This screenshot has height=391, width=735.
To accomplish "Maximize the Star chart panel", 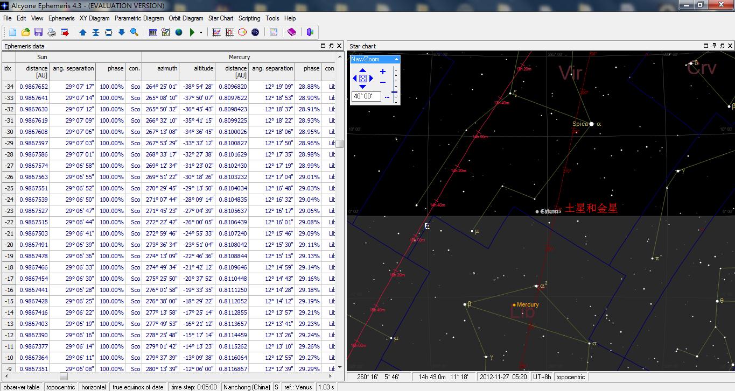I will point(706,46).
